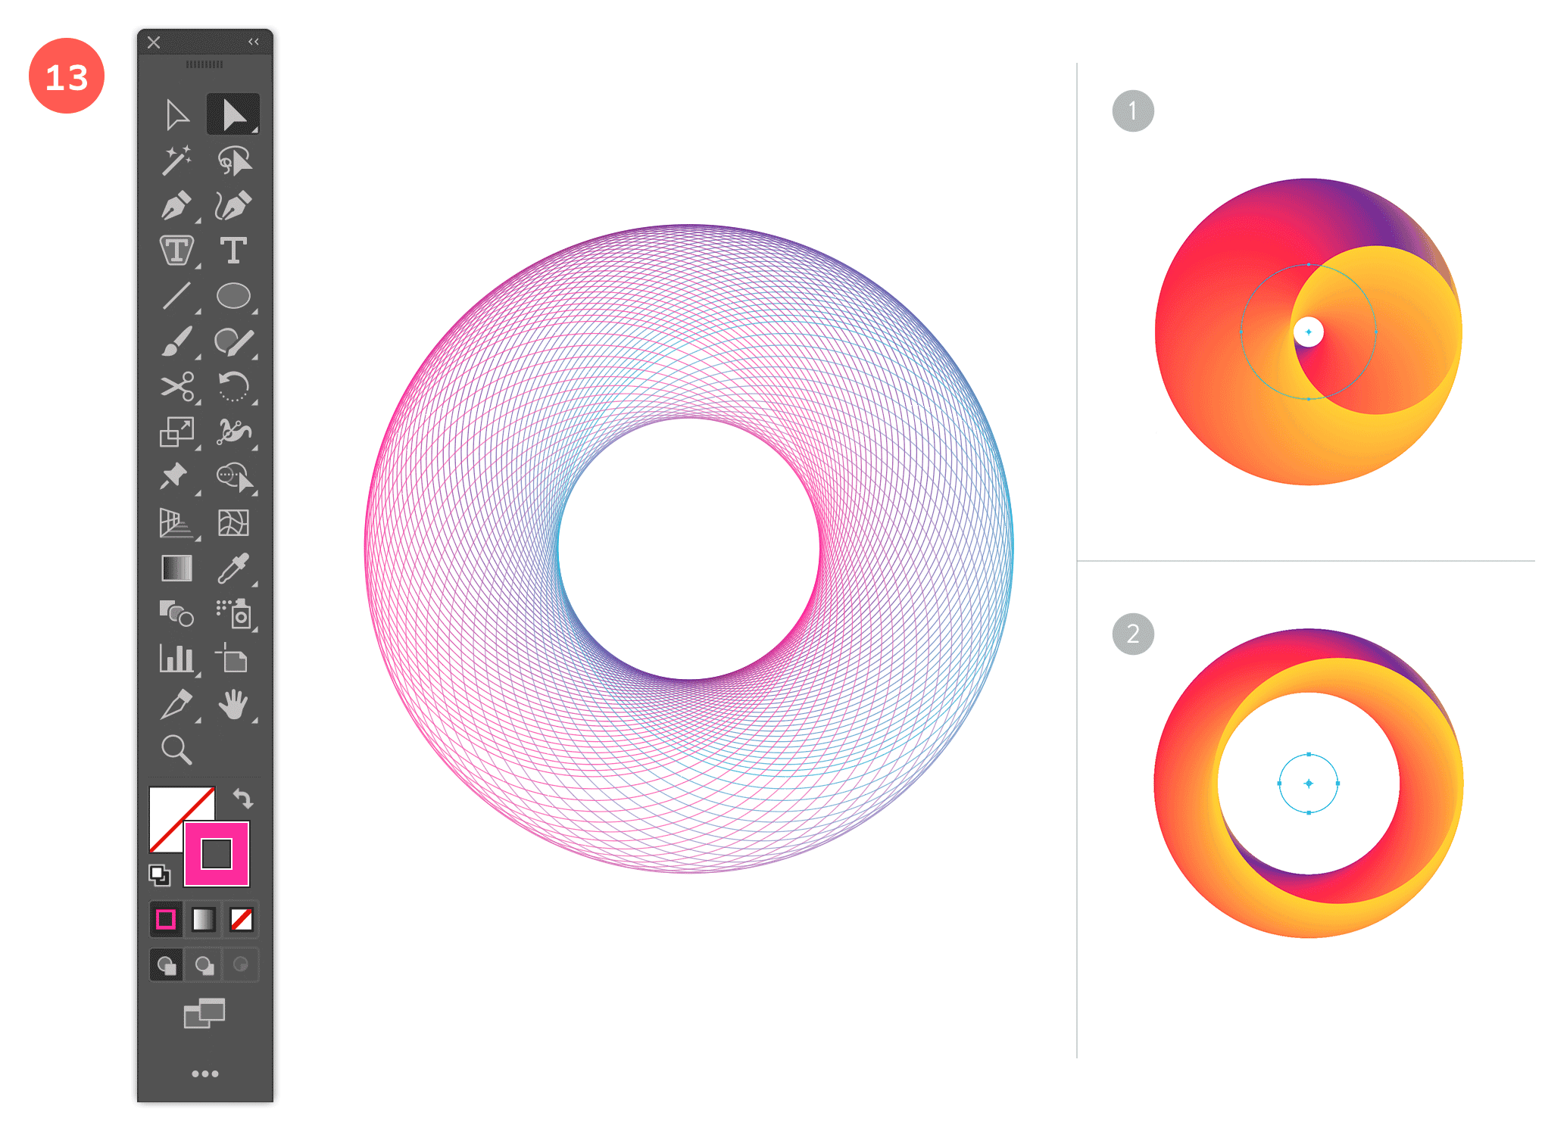This screenshot has width=1545, height=1128.
Task: Reset to default fill and stroke
Action: tap(160, 875)
